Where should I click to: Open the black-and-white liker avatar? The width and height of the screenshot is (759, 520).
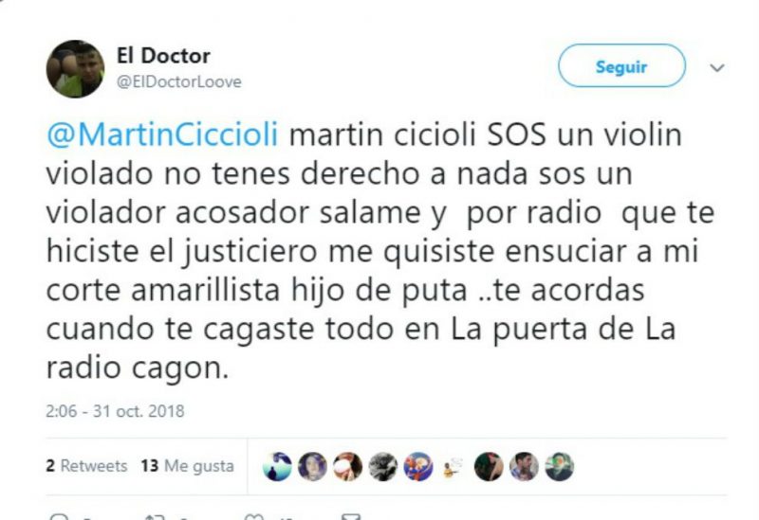pyautogui.click(x=383, y=467)
